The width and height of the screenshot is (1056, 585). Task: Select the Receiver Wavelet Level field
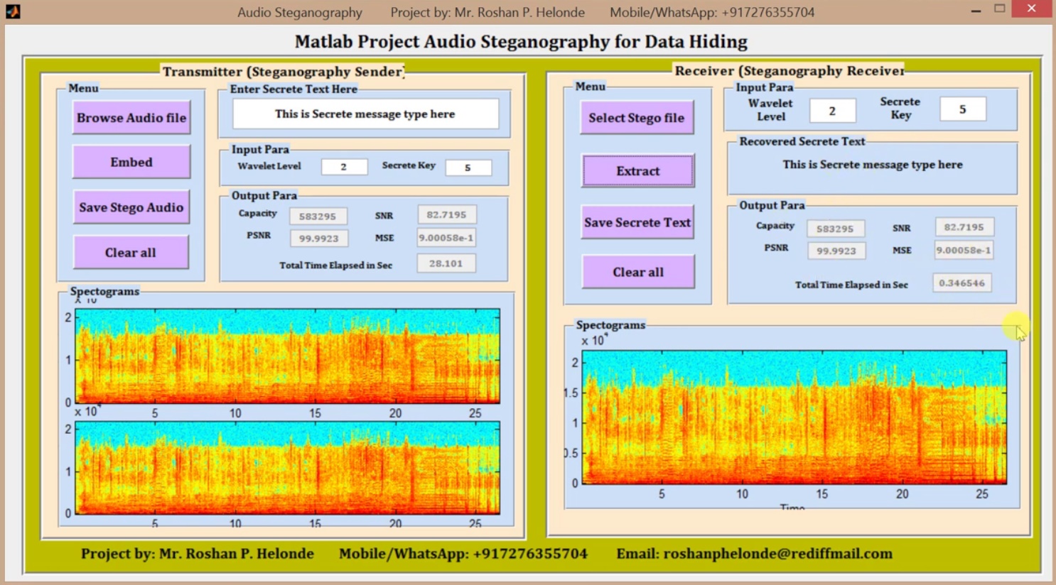831,110
